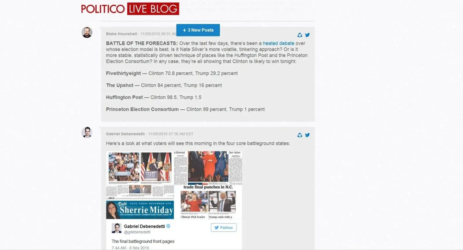Click the share icon on Gabriel Debenedetti's post
Screen dimensions: 463x250
(300, 135)
